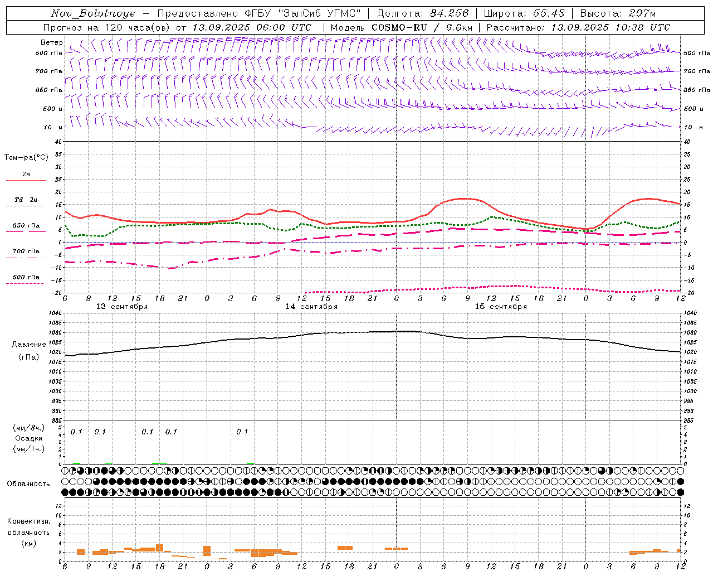This screenshot has width=713, height=571.
Task: Click the 850 гПа temperature legend entry
Action: (26, 226)
